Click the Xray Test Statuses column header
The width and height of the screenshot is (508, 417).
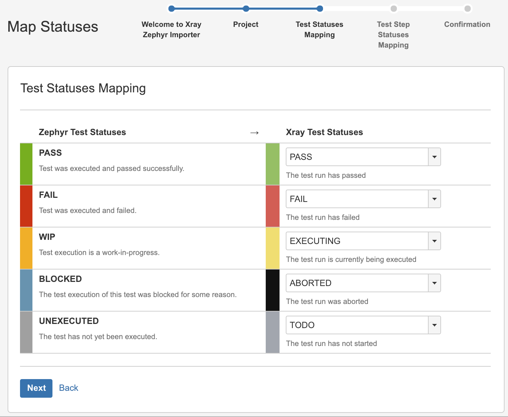[x=324, y=132]
